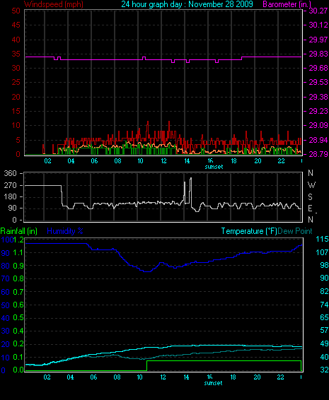Click the Dew Point legend label
329x400 pixels.
tap(295, 231)
